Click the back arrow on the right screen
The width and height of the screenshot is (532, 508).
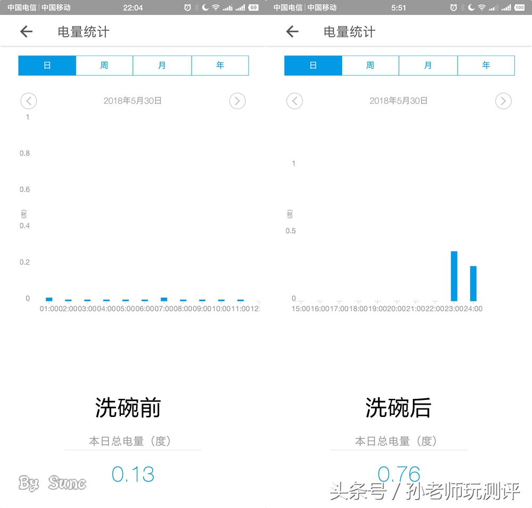pos(292,31)
